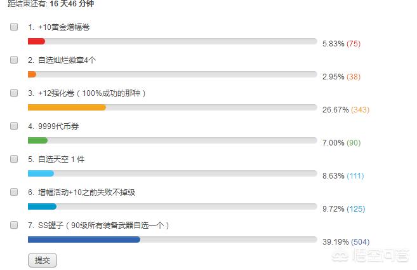Image resolution: width=417 pixels, height=270 pixels.
Task: Tick the 自选灿烂徽章4个 checkbox
Action: click(14, 60)
